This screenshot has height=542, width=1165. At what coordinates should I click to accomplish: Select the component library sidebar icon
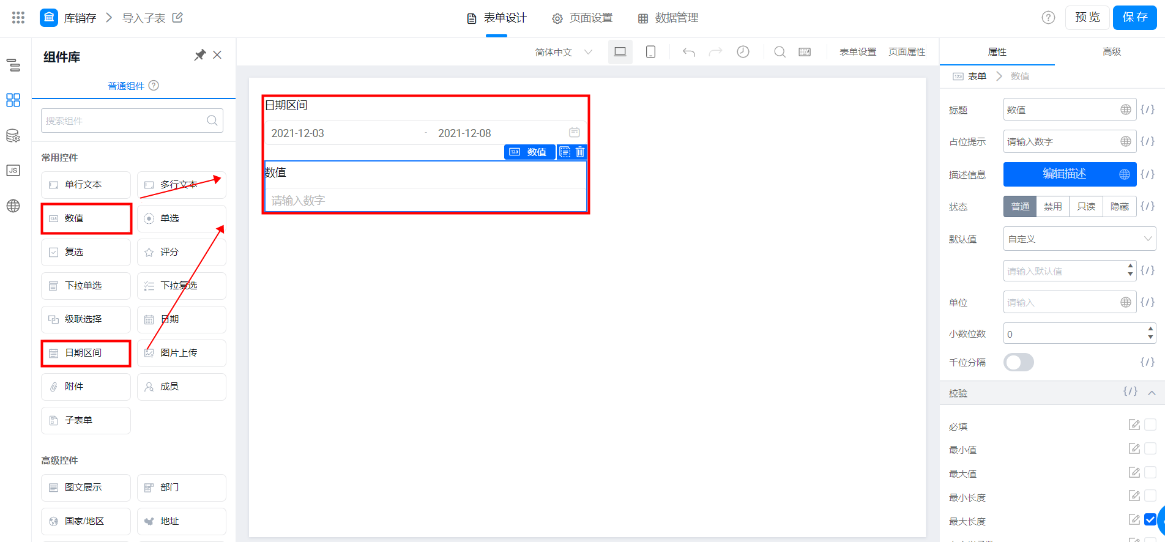click(13, 100)
